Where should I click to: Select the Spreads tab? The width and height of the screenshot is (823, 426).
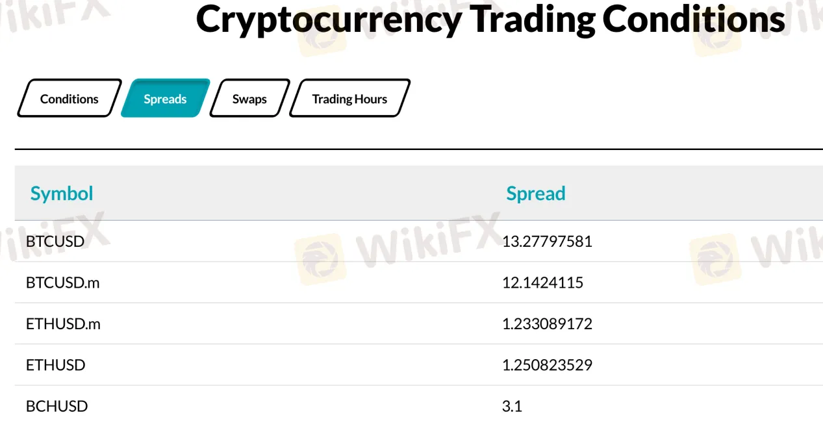165,99
